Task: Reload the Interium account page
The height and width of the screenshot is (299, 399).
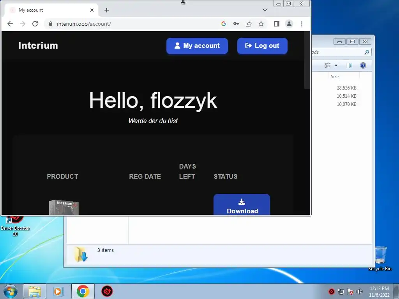Action: [35, 24]
